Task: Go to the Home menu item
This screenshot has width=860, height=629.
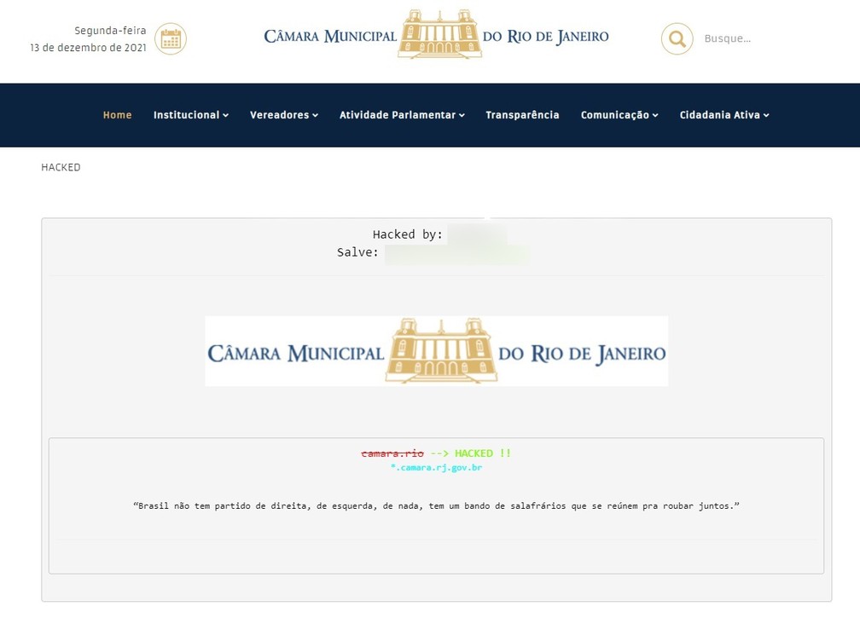Action: point(117,115)
